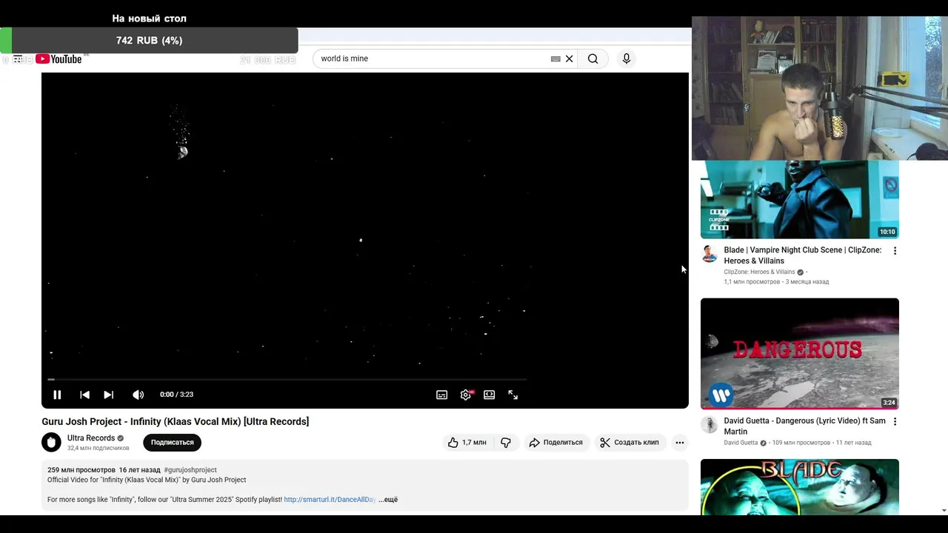The image size is (948, 533).
Task: Clear the search query with the X
Action: (570, 58)
